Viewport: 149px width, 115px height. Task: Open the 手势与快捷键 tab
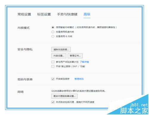[67, 14]
